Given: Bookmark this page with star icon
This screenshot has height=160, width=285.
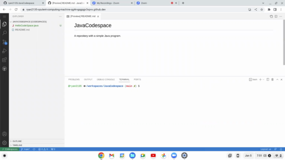Looking at the screenshot, I should (261, 9).
